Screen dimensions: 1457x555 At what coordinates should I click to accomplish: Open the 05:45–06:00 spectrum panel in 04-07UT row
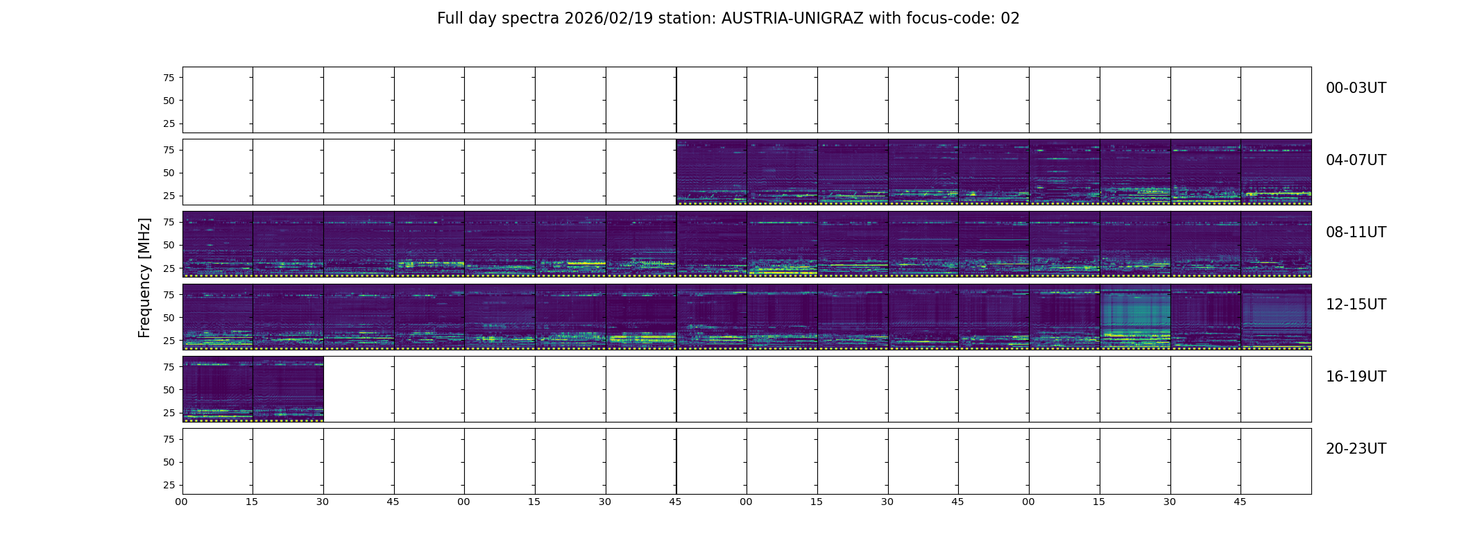point(711,172)
